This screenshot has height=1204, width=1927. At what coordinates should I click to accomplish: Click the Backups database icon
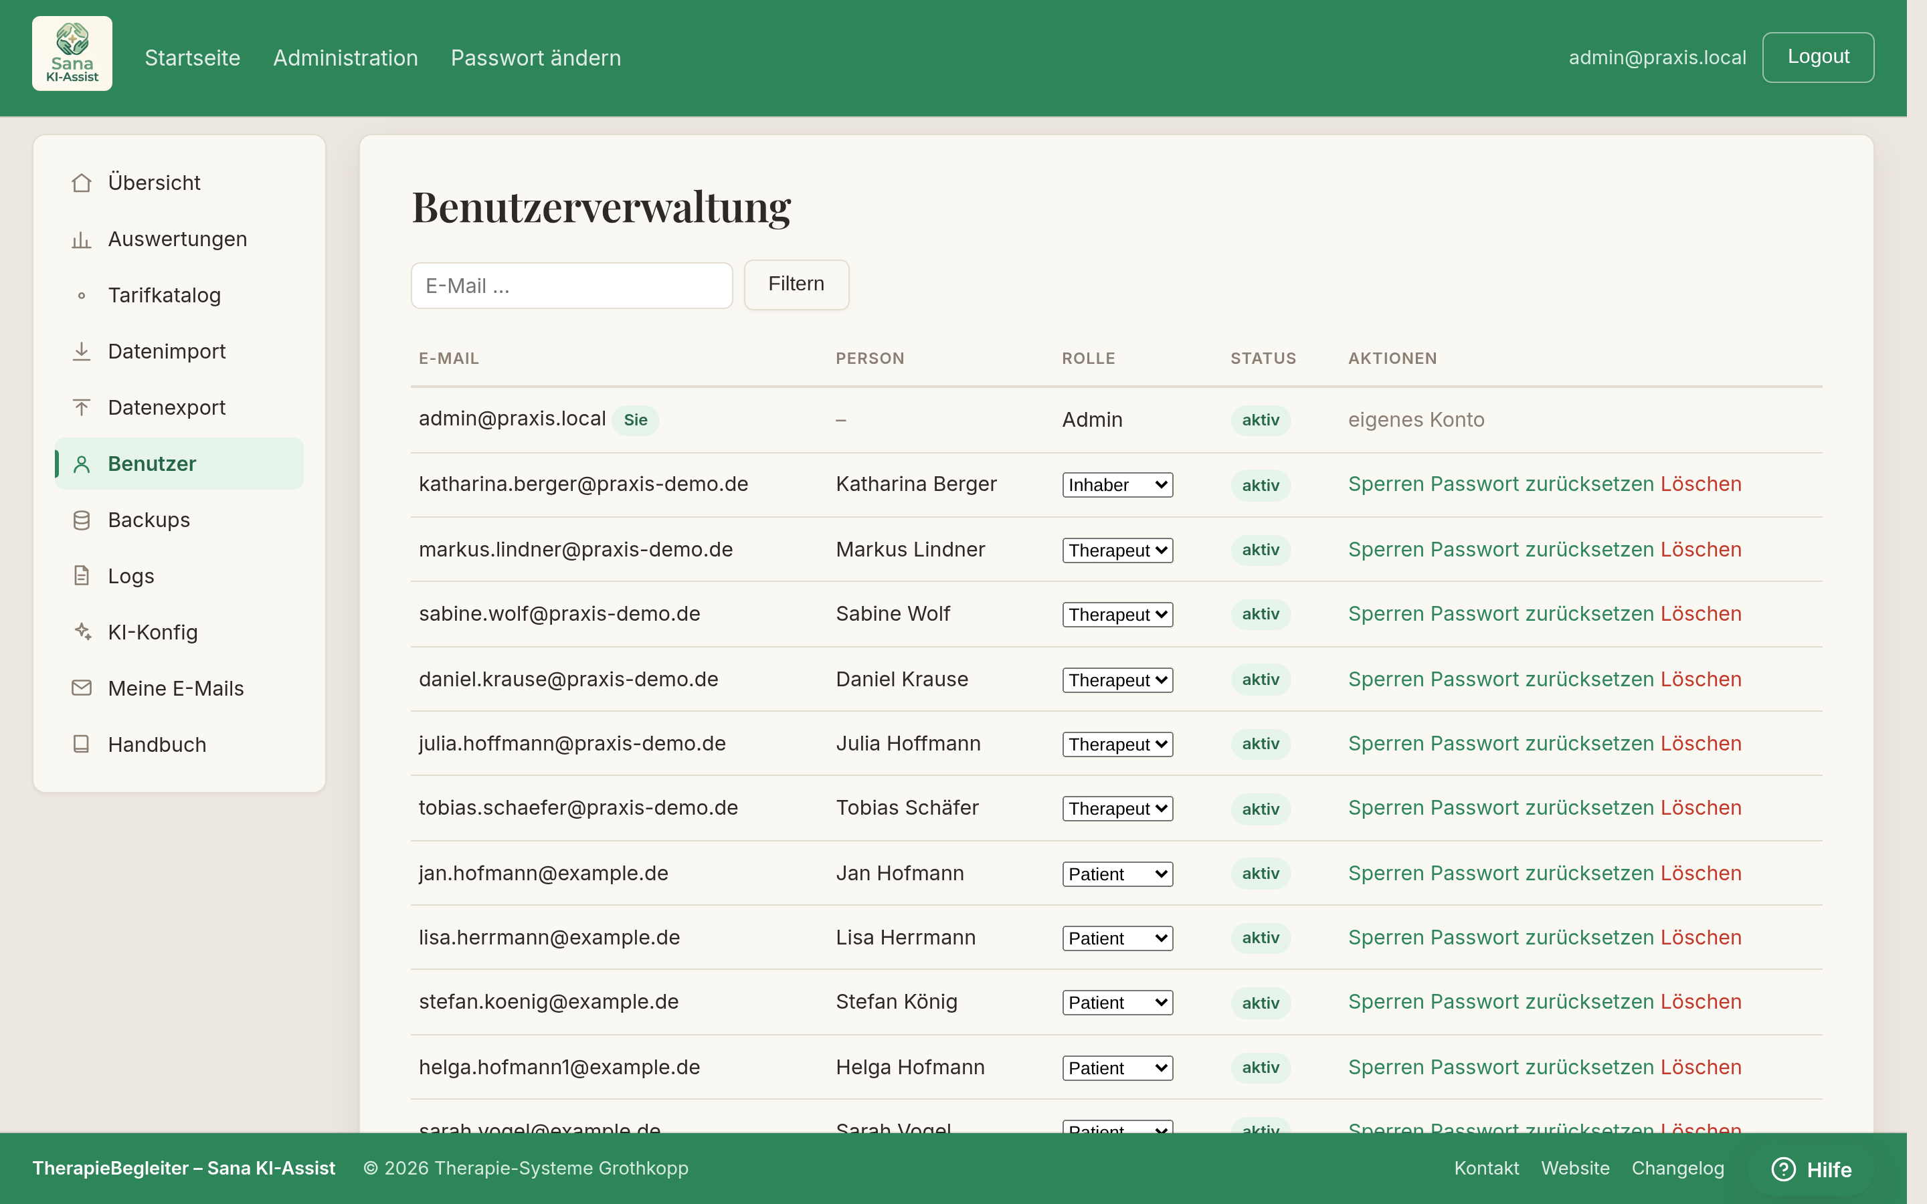point(81,520)
